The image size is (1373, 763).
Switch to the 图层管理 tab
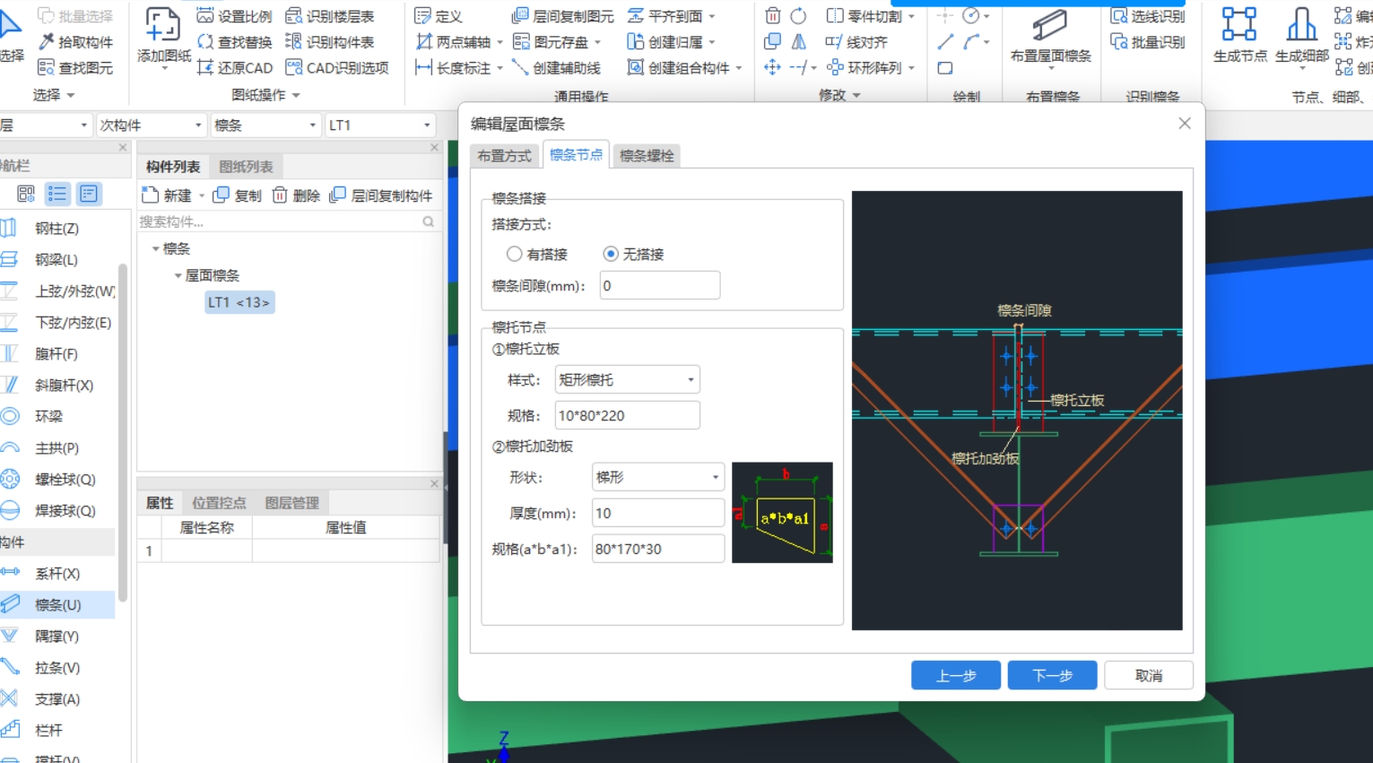(x=291, y=503)
